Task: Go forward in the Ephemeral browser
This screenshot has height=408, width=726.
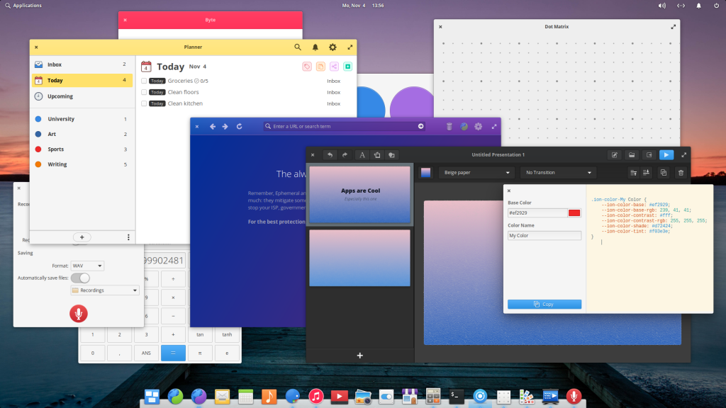Action: click(225, 126)
